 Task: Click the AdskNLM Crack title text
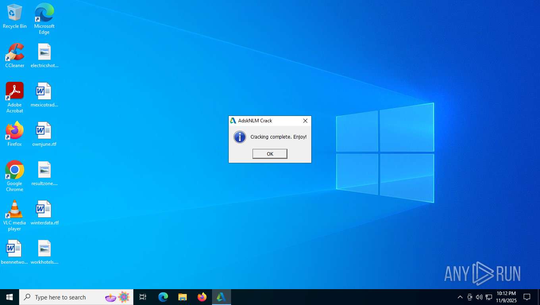click(255, 121)
